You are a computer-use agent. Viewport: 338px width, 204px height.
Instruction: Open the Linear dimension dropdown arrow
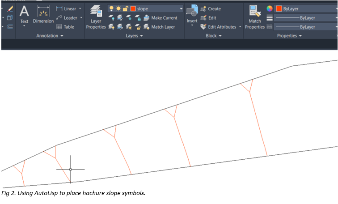click(x=80, y=8)
